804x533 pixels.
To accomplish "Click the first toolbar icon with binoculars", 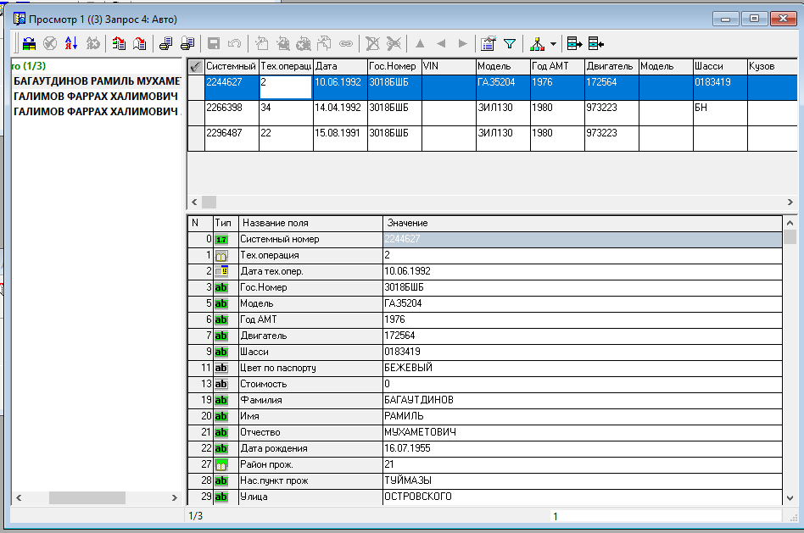I will (28, 43).
